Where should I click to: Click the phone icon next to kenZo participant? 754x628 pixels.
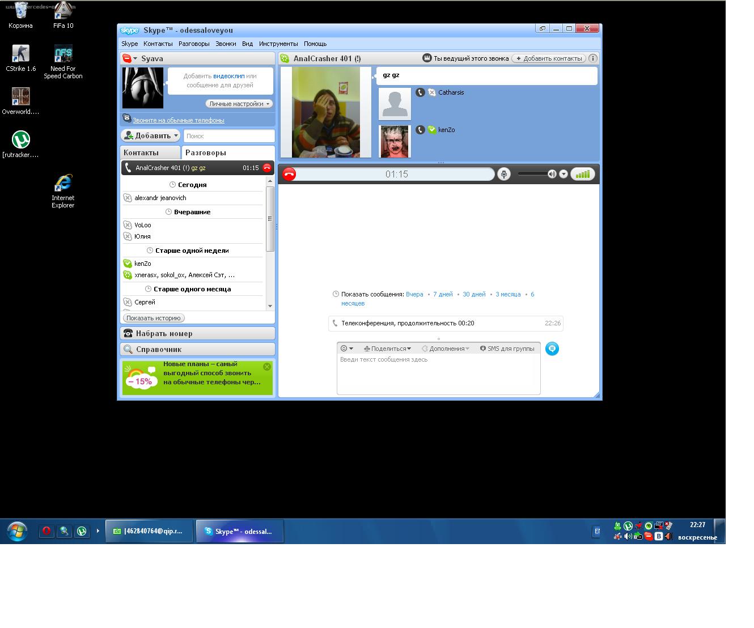click(420, 130)
